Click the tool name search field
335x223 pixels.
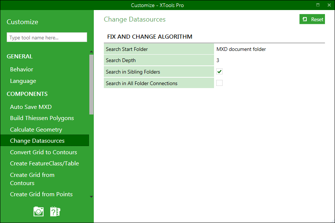47,37
